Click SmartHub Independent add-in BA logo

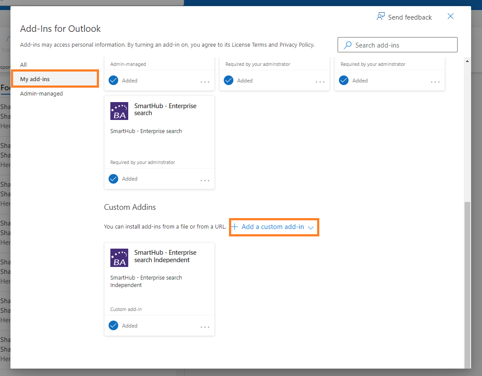(120, 257)
